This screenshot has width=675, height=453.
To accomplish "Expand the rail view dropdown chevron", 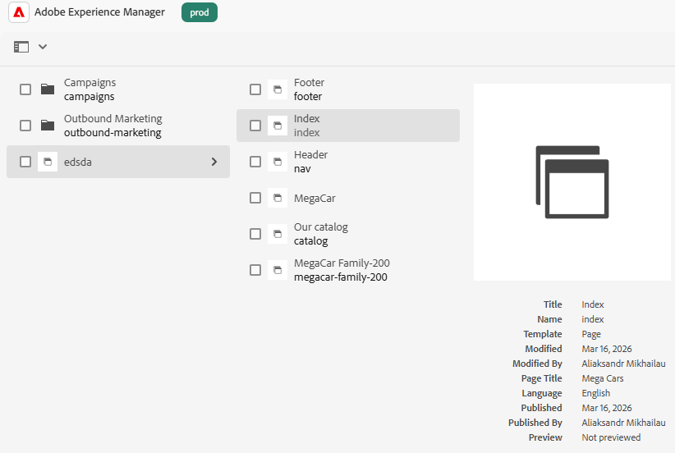I will (43, 47).
